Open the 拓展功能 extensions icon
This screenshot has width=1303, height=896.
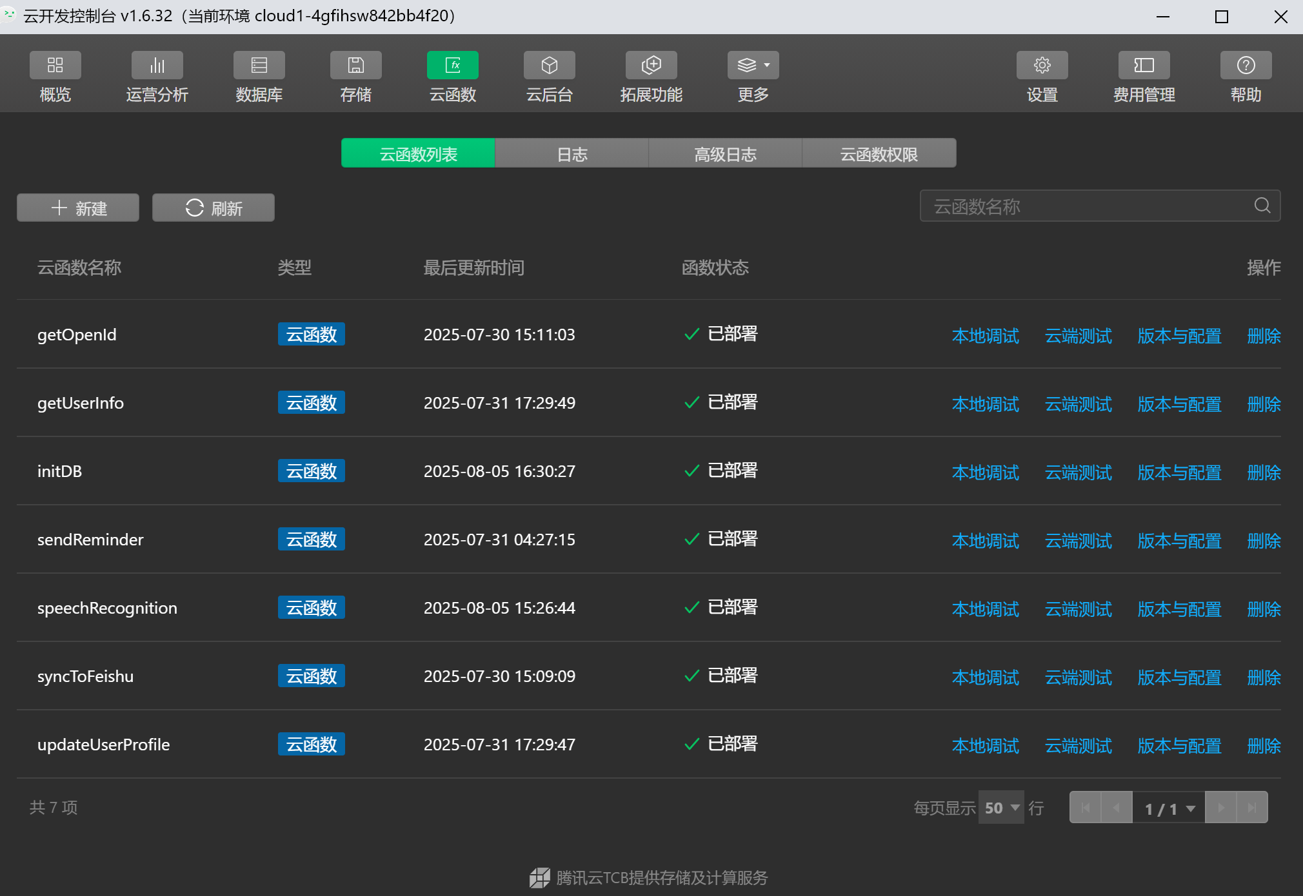(651, 65)
